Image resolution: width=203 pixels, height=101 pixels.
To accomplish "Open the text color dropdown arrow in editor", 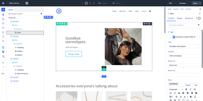I will coord(187,97).
